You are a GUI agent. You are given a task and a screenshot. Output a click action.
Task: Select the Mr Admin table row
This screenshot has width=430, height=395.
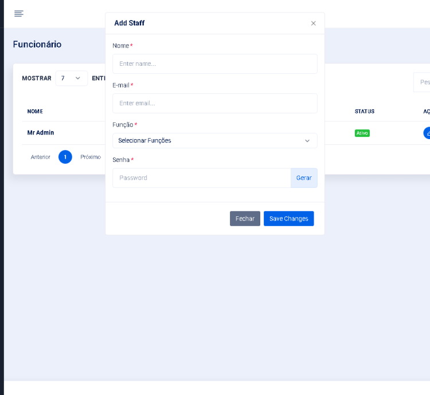coord(41,133)
